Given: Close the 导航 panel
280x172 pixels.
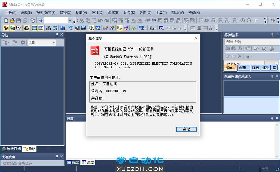Looking at the screenshot, I should click(62, 35).
